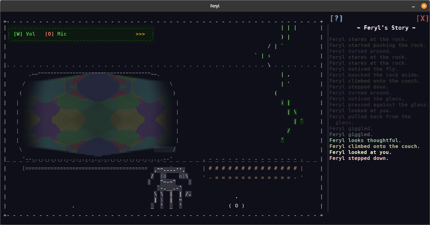Close the Feryl window with the orange button
This screenshot has width=430, height=225.
tap(424, 6)
